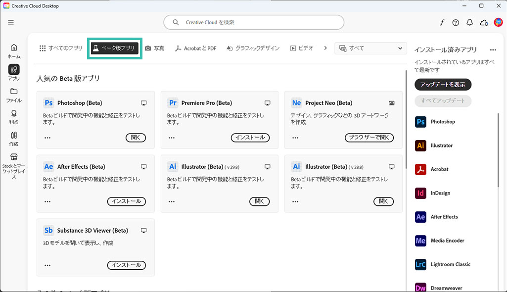Open more options on Premiere Pro (Beta) card

(171, 138)
